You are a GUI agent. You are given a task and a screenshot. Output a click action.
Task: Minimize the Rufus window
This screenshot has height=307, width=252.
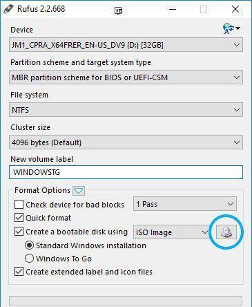click(173, 10)
